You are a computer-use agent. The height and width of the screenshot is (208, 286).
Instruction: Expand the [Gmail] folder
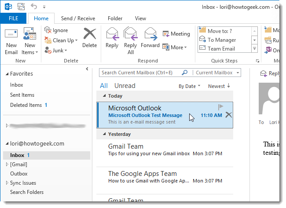(x=7, y=164)
